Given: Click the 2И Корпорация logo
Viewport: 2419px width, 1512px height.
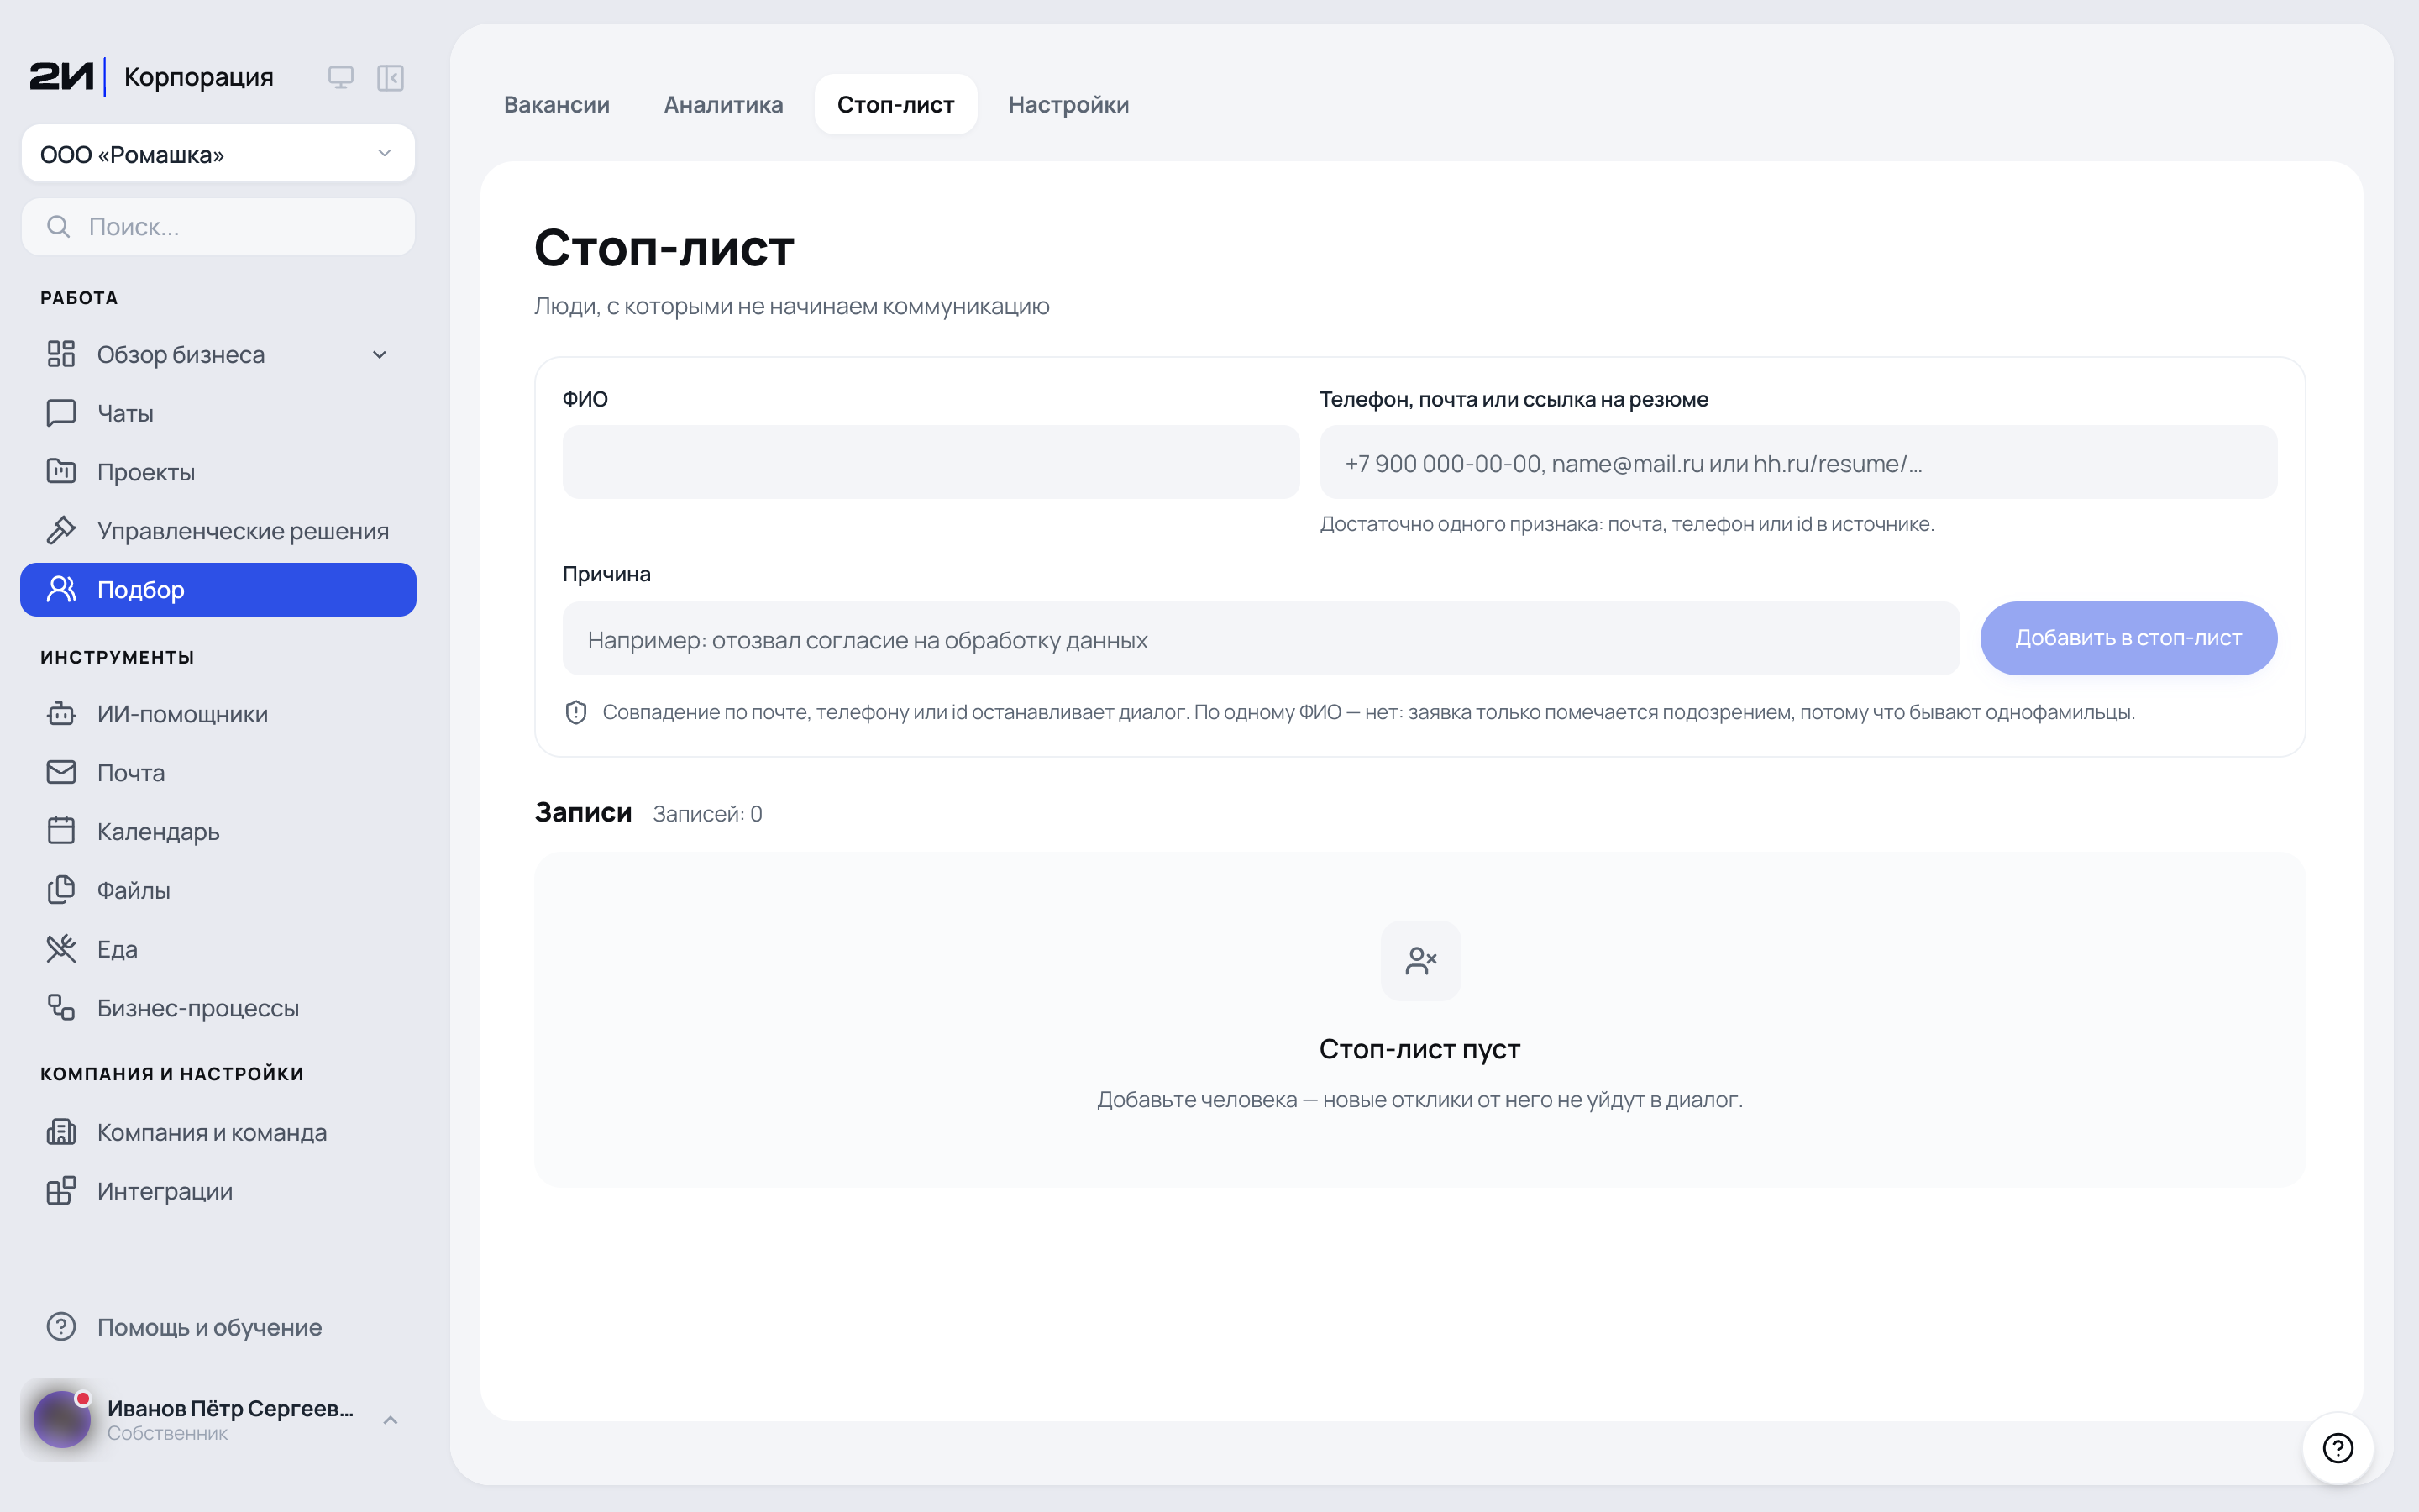Looking at the screenshot, I should (x=151, y=77).
